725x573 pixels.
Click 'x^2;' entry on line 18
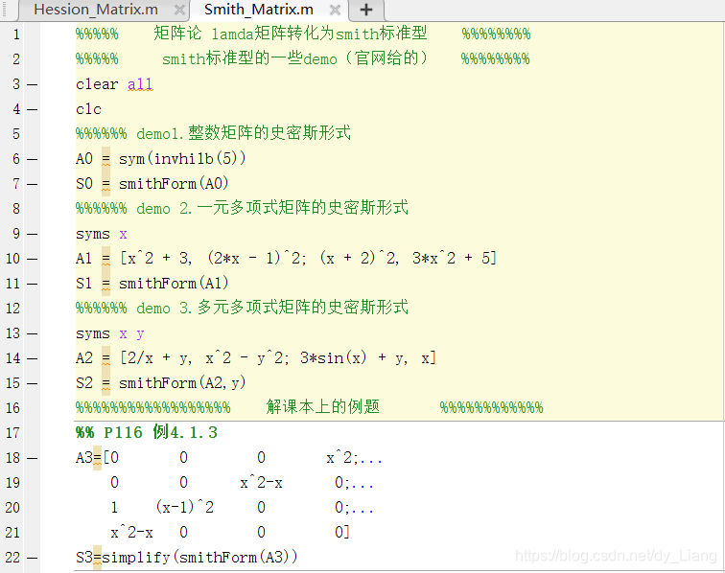coord(342,458)
